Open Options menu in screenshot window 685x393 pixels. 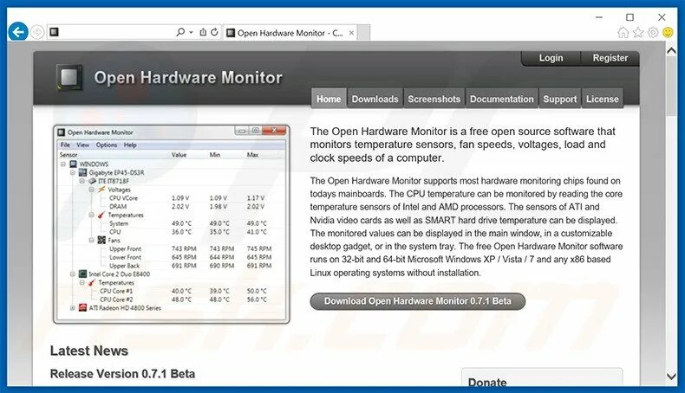point(107,145)
